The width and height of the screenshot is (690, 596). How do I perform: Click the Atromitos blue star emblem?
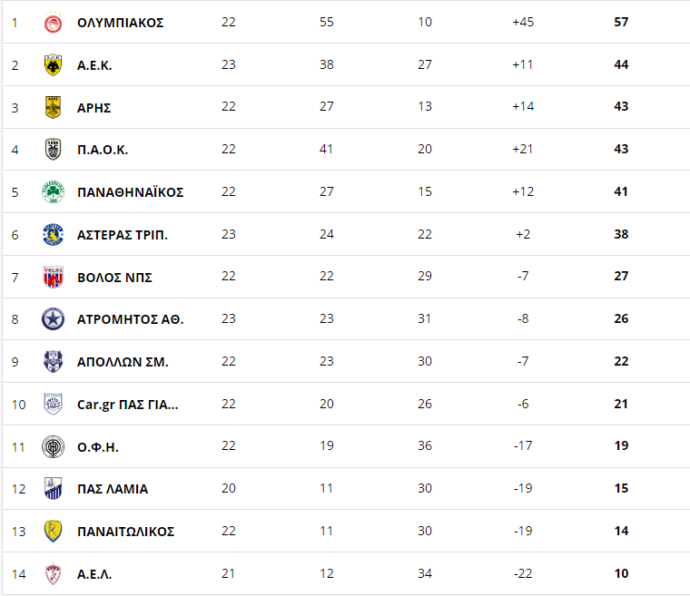click(53, 319)
